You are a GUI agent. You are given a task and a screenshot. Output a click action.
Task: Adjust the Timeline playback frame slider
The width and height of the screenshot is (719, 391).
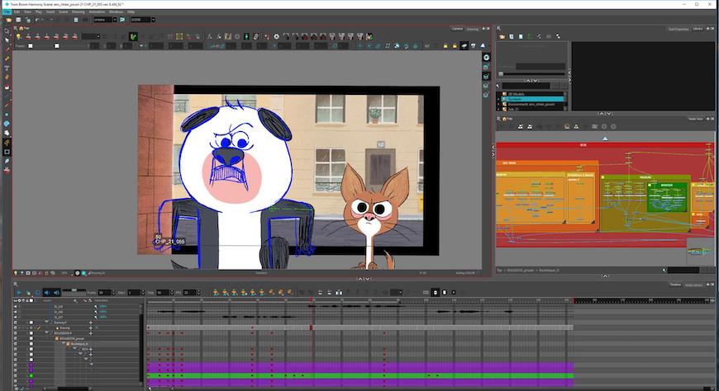74,290
